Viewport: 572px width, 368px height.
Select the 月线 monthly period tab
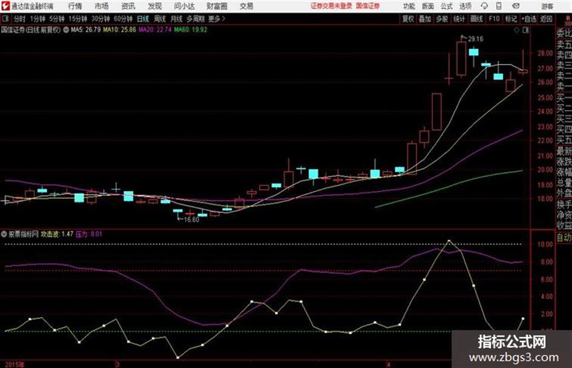[x=177, y=19]
